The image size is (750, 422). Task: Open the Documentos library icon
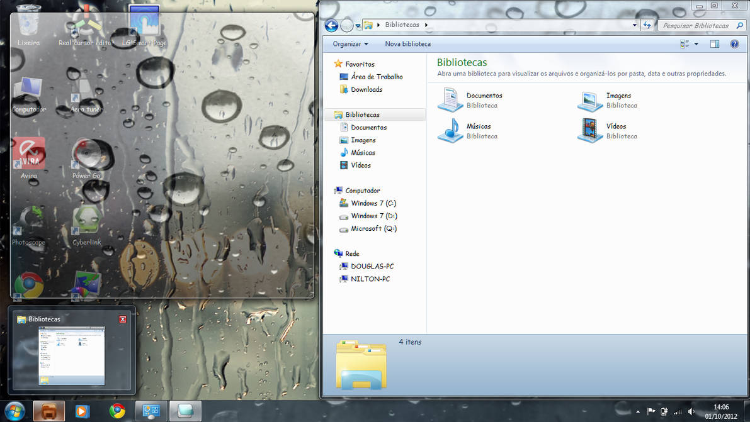(x=450, y=99)
